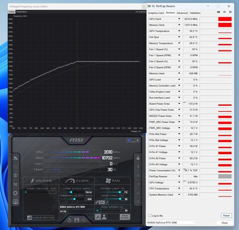Expand the PerfCap Reason sensor dropdown
This screenshot has width=239, height=230.
pos(179,176)
